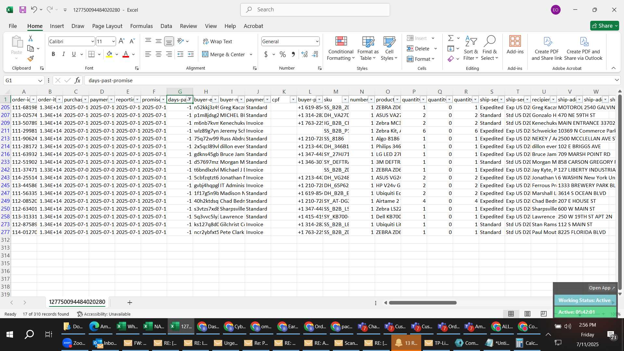Viewport: 624px width, 351px height.
Task: Toggle Middle Align vertical alignment
Action: (159, 41)
